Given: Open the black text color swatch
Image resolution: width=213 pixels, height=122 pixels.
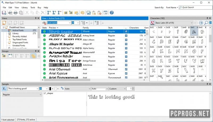Looking at the screenshot, I should pyautogui.click(x=50, y=89).
